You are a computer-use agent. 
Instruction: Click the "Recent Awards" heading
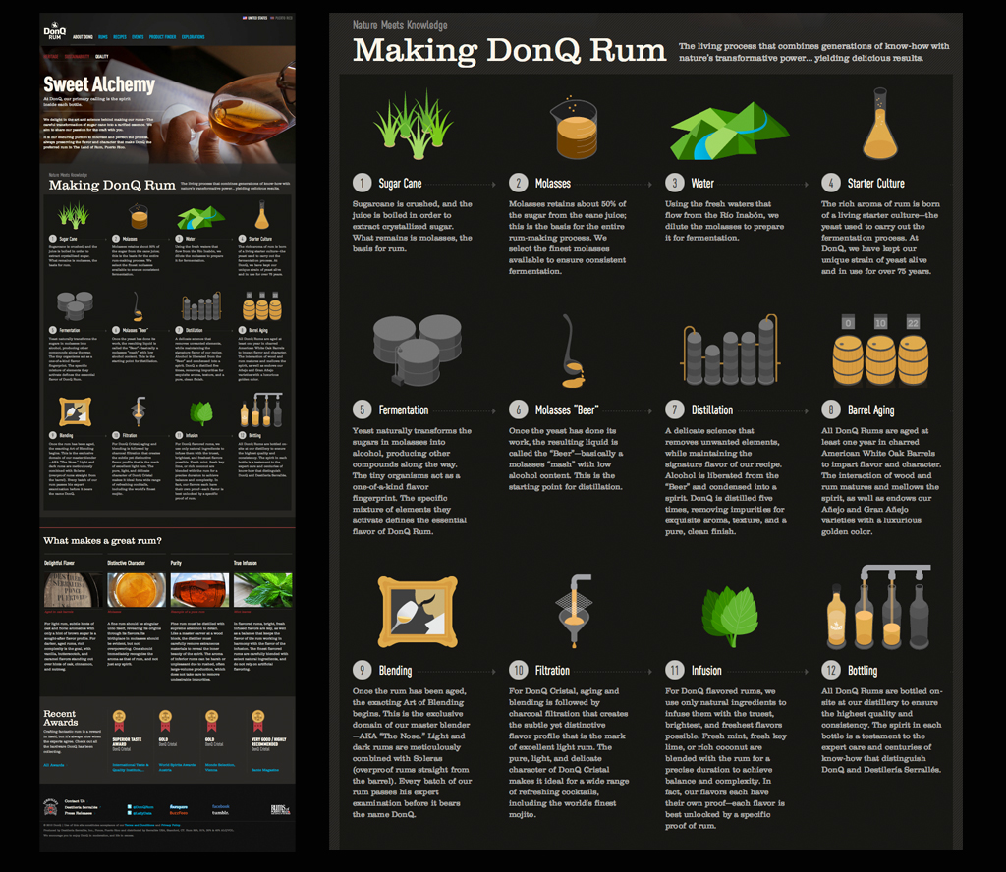click(x=60, y=718)
